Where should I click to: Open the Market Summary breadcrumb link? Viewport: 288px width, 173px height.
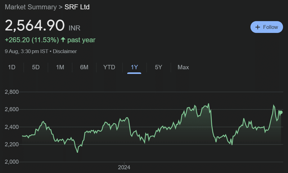pos(31,7)
